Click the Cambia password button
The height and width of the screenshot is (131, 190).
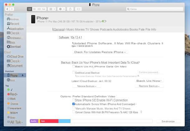pyautogui.click(x=149, y=72)
